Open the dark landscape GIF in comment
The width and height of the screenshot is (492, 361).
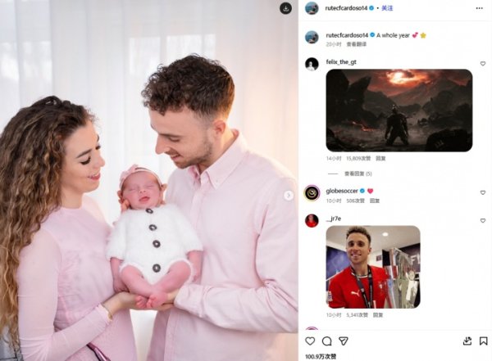pyautogui.click(x=399, y=111)
